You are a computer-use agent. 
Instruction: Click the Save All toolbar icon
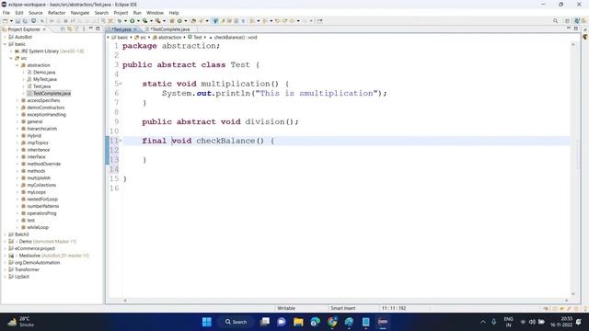click(25, 21)
